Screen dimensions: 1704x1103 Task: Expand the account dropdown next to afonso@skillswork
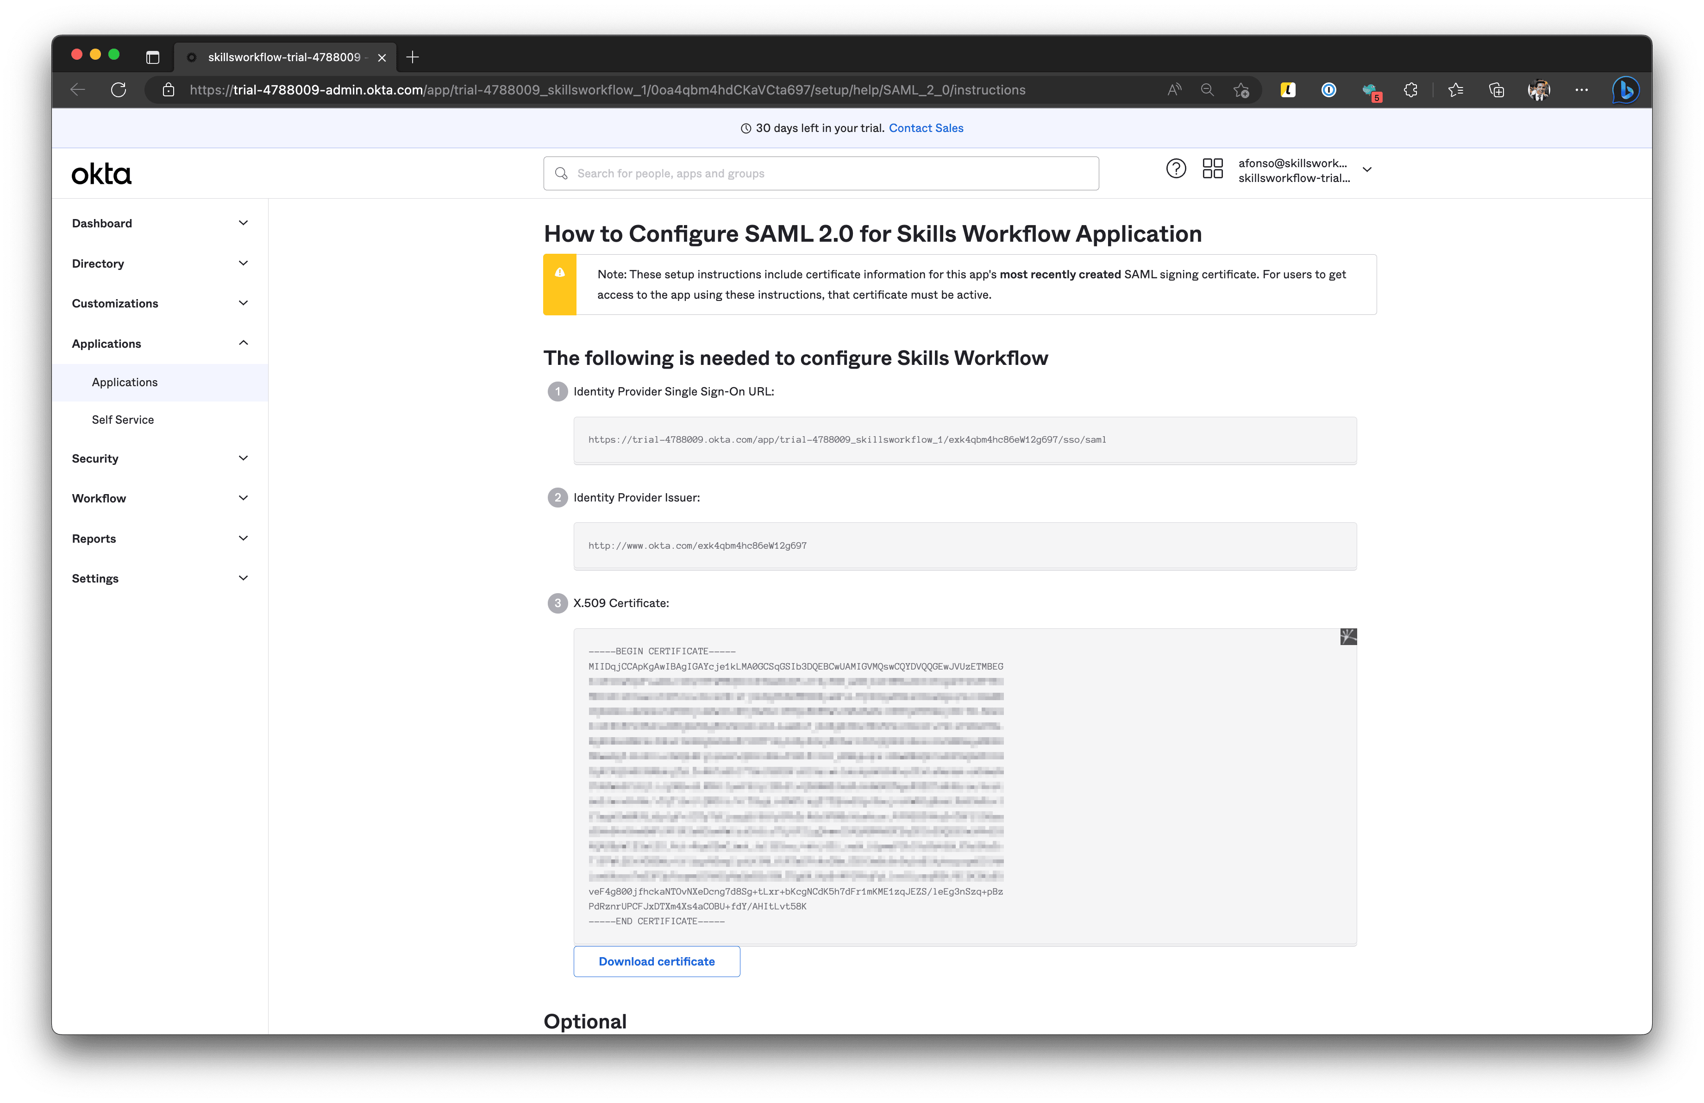pyautogui.click(x=1367, y=169)
